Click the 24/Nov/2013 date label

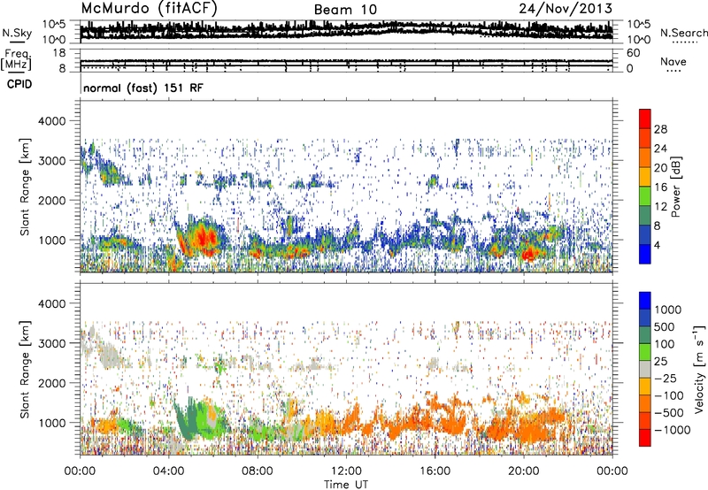click(566, 8)
